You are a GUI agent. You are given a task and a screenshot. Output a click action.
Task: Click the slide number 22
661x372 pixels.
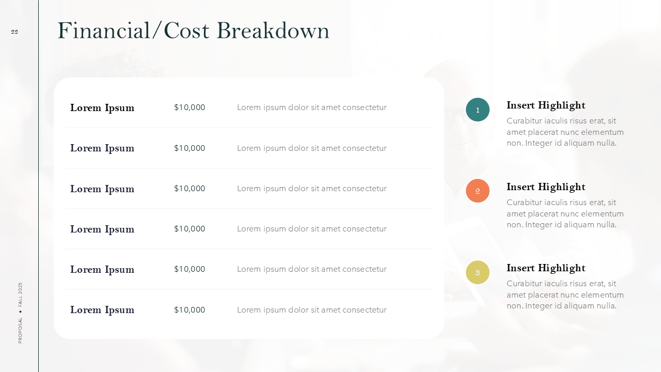click(14, 32)
